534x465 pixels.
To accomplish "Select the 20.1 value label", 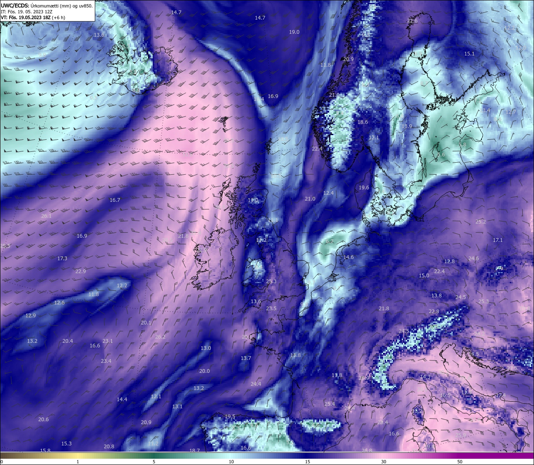I will coord(146,323).
